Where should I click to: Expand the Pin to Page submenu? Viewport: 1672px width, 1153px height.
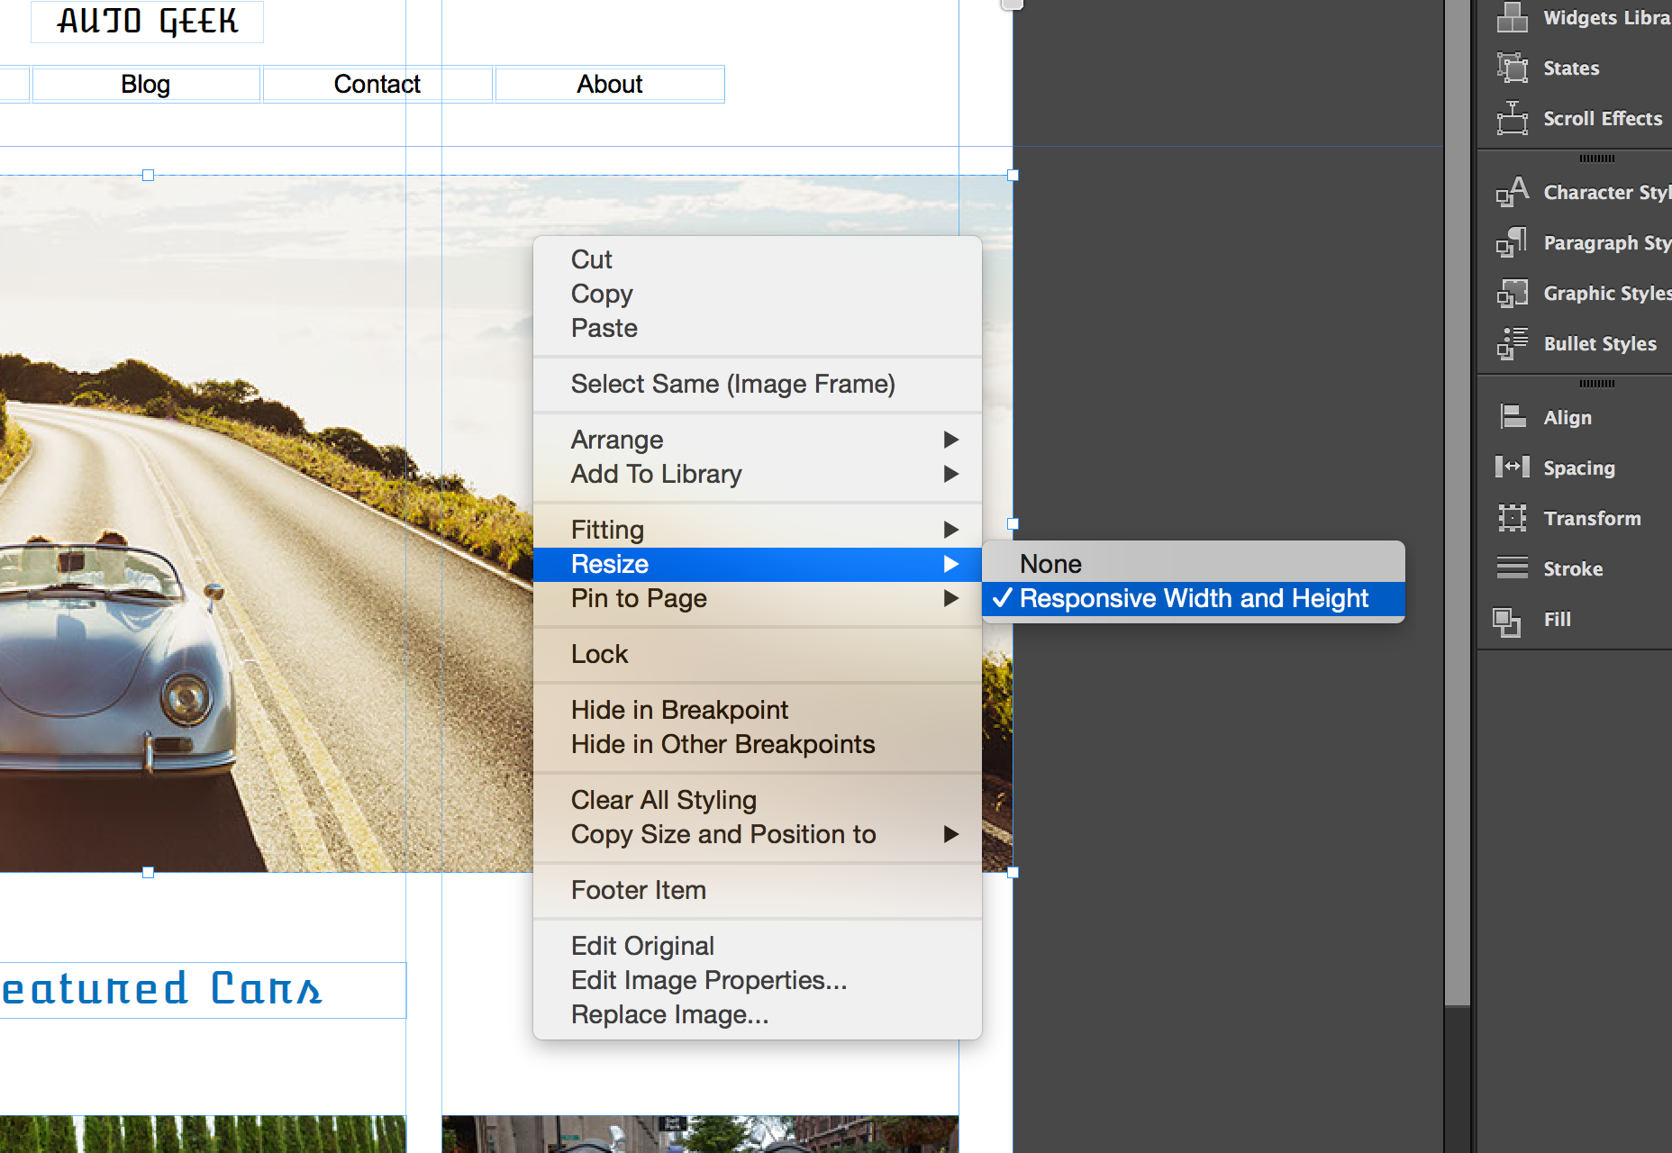[x=757, y=598]
